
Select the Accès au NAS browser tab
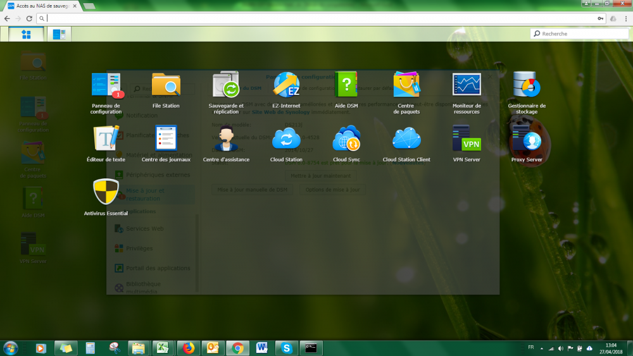tap(42, 6)
